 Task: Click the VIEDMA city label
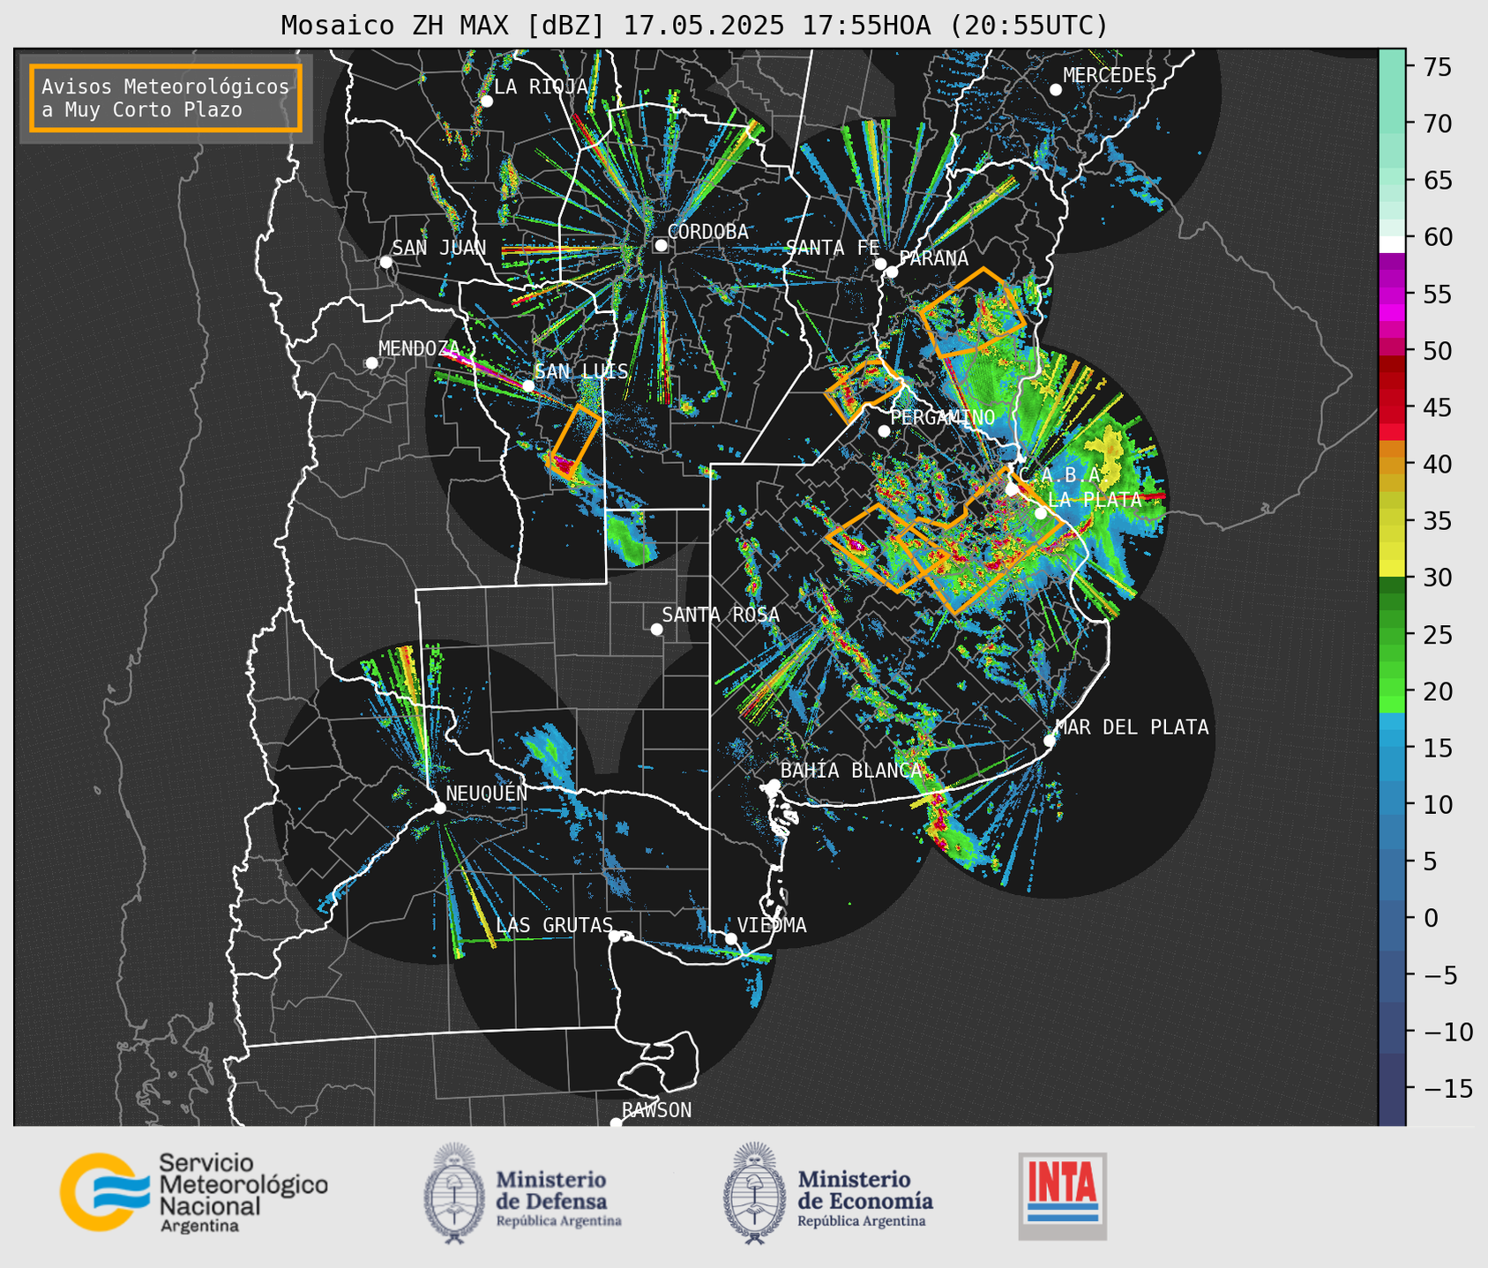click(772, 925)
